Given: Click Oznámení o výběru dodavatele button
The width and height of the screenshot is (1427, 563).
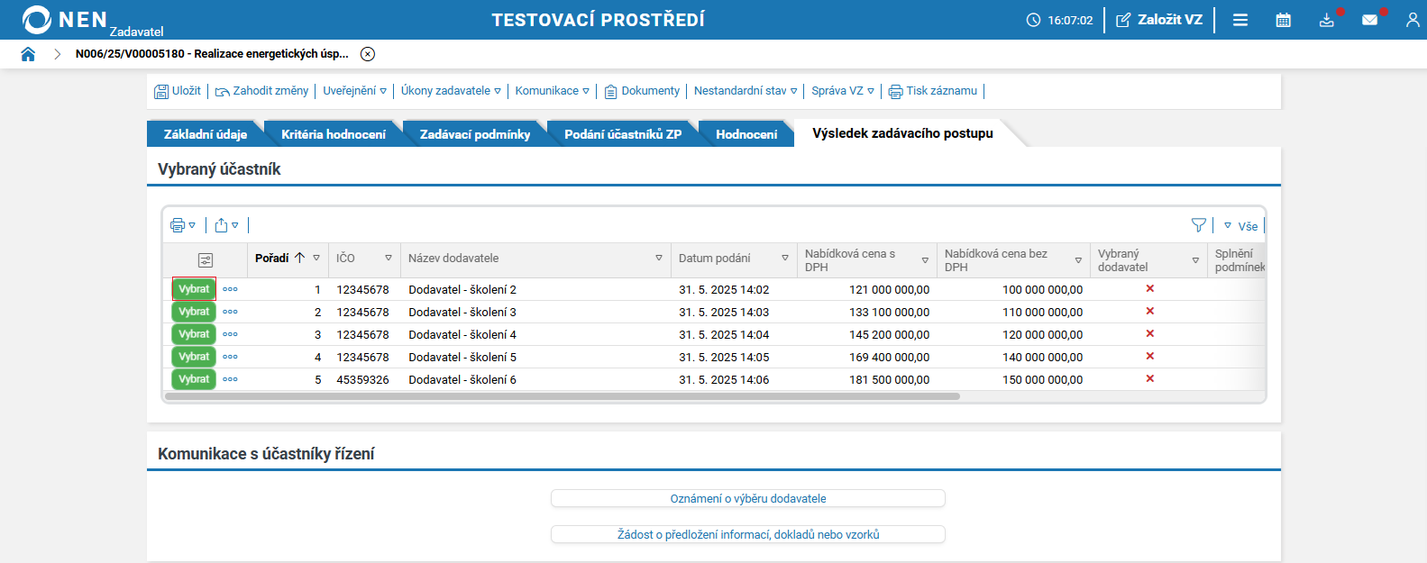Looking at the screenshot, I should [x=747, y=498].
